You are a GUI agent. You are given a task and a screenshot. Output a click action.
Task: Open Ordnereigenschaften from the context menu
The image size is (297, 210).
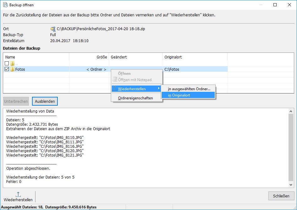135,98
